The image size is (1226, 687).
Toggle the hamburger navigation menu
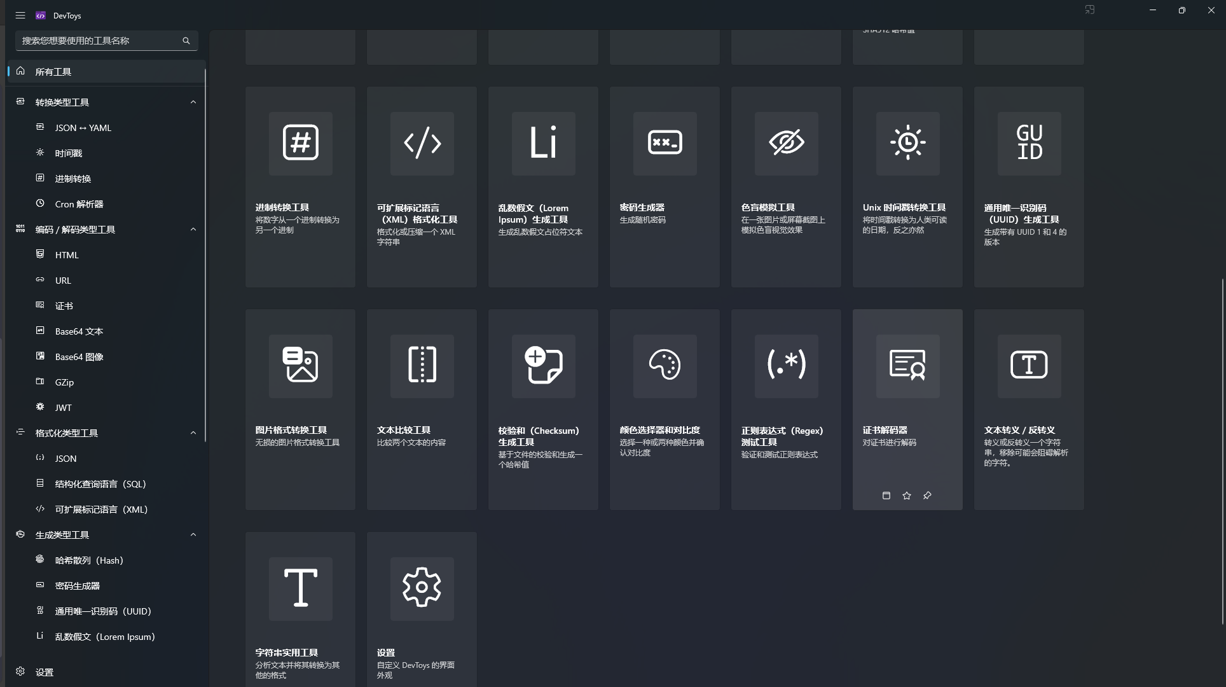pyautogui.click(x=20, y=15)
